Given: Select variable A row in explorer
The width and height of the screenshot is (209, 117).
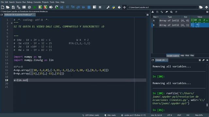Looking at the screenshot, I should (x=181, y=20).
